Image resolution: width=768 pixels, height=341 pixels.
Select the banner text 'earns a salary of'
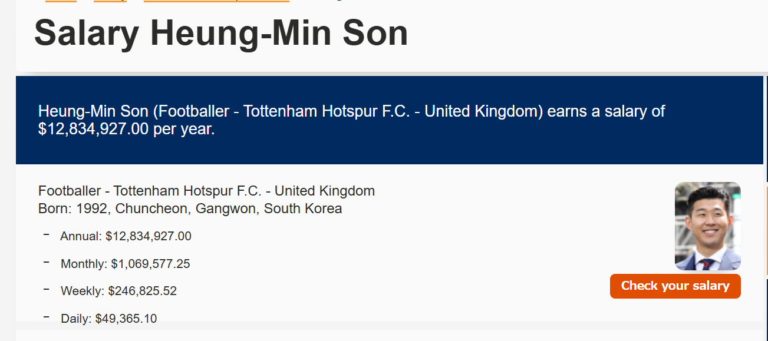(606, 111)
